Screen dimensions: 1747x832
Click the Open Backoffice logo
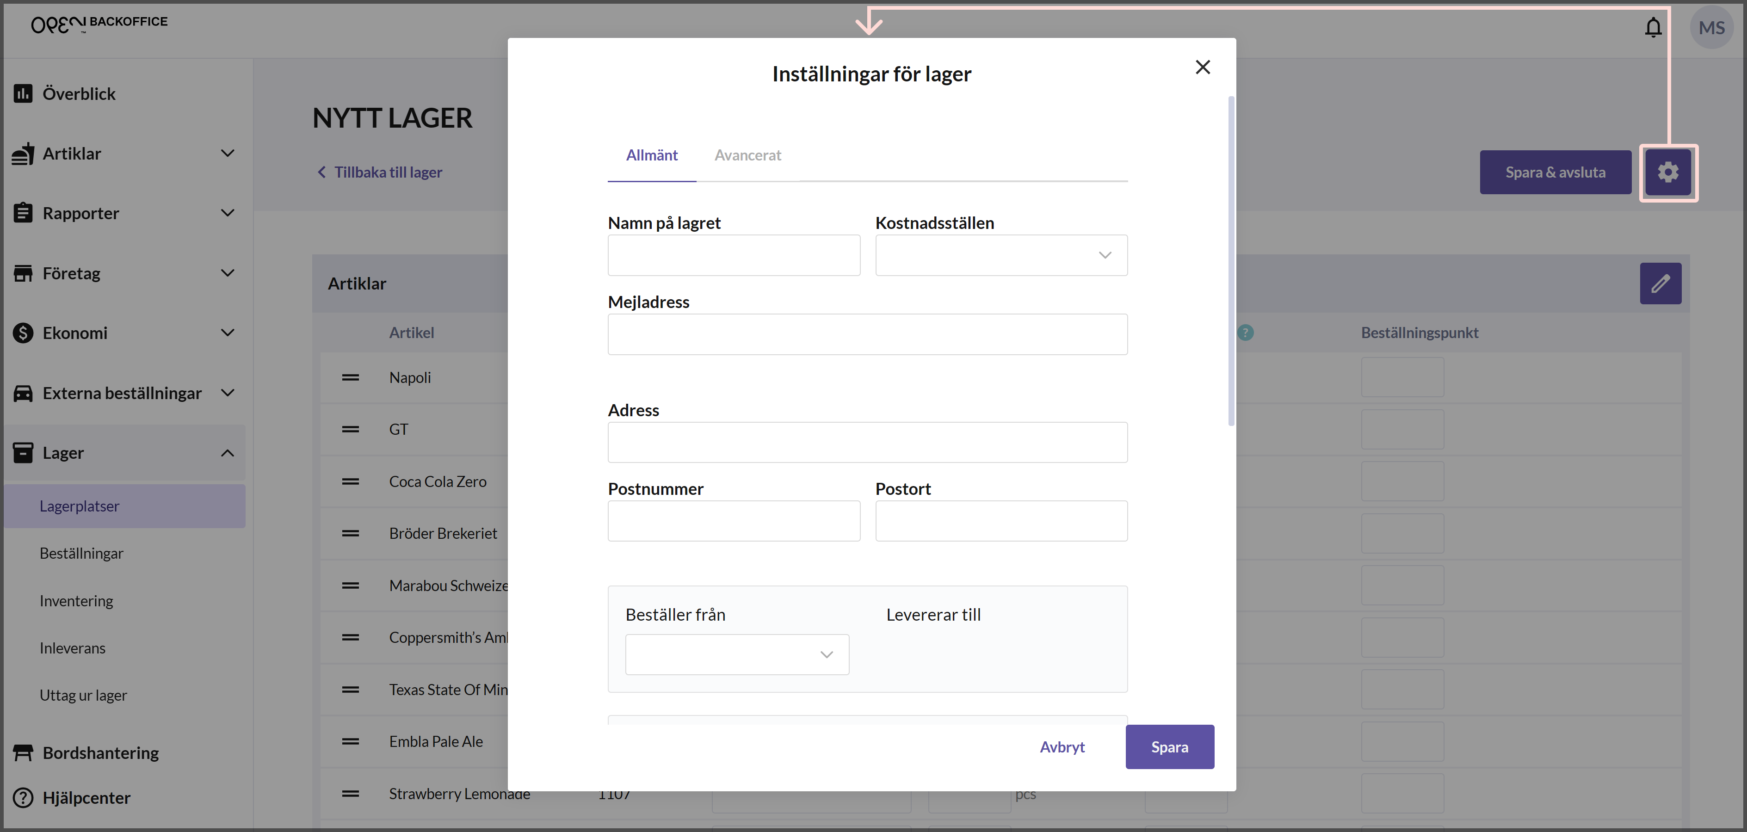click(x=99, y=24)
